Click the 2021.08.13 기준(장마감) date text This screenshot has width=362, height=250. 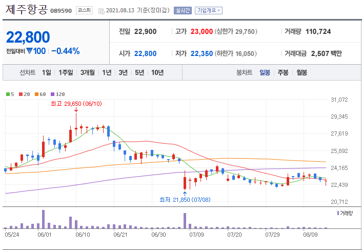click(137, 10)
